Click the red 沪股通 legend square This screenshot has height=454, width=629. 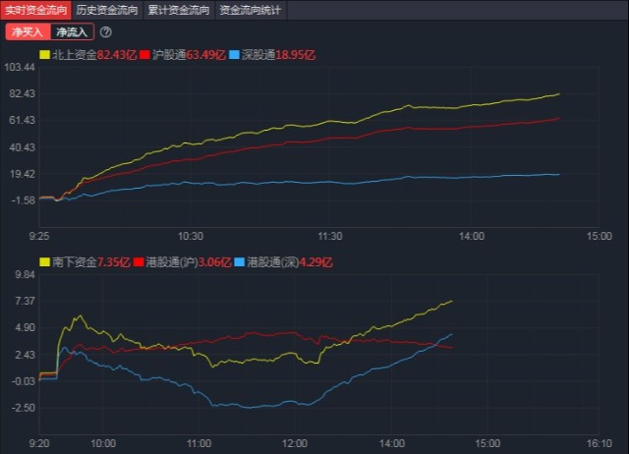(143, 53)
